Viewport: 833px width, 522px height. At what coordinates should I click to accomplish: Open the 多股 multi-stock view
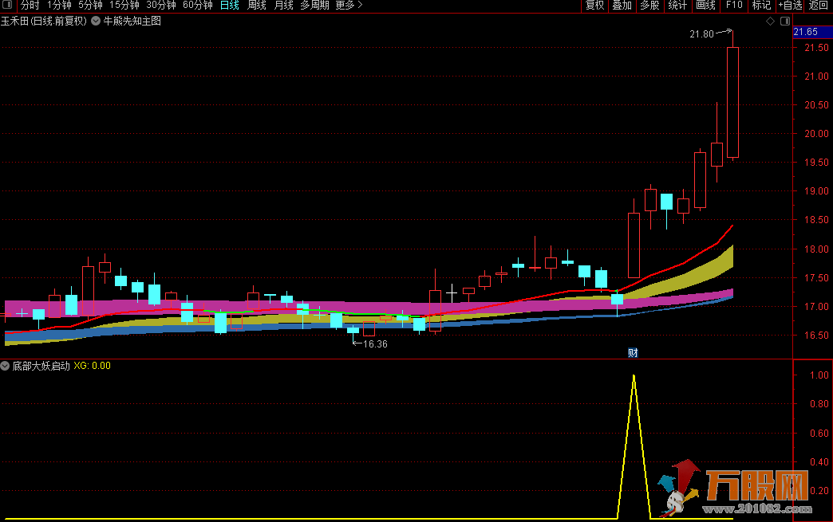(649, 6)
